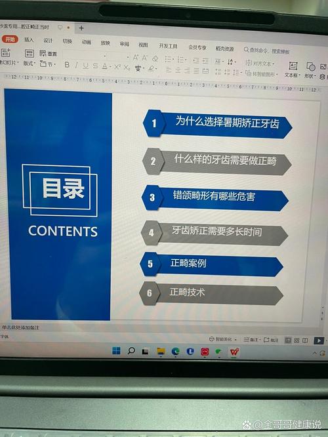
Task: Toggle strikethrough formatting
Action: coord(95,66)
